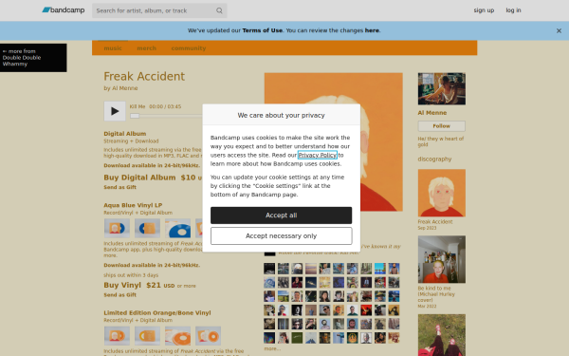Open the Freak Accident discography title link

point(435,221)
